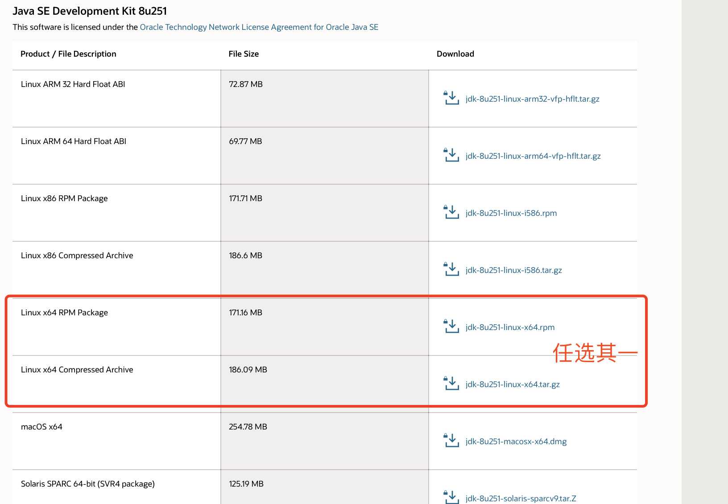Image resolution: width=728 pixels, height=504 pixels.
Task: Select the 171.16 MB file size
Action: tap(245, 313)
